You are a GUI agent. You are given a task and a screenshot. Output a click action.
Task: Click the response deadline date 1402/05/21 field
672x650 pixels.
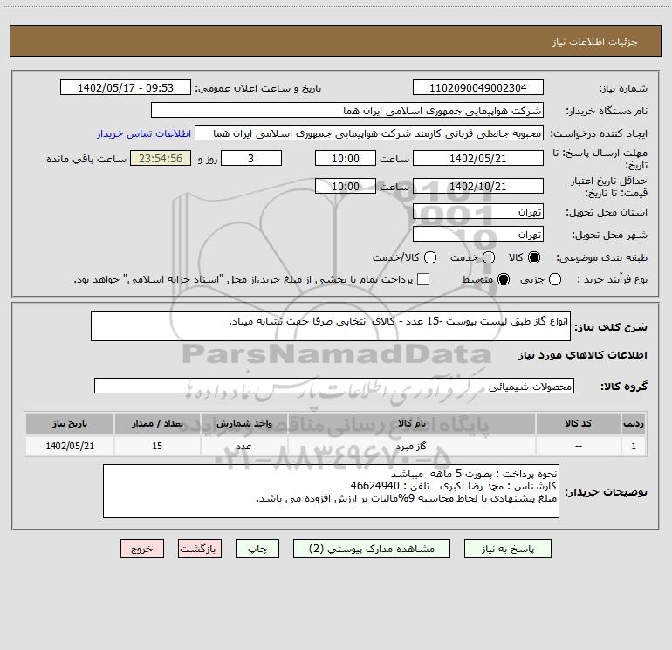(478, 159)
